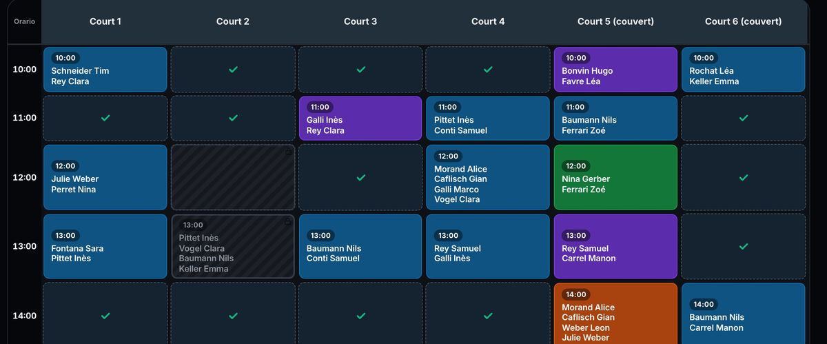Click name Favre Léa in Court 5 card
Image resolution: width=827 pixels, height=344 pixels.
pyautogui.click(x=581, y=81)
